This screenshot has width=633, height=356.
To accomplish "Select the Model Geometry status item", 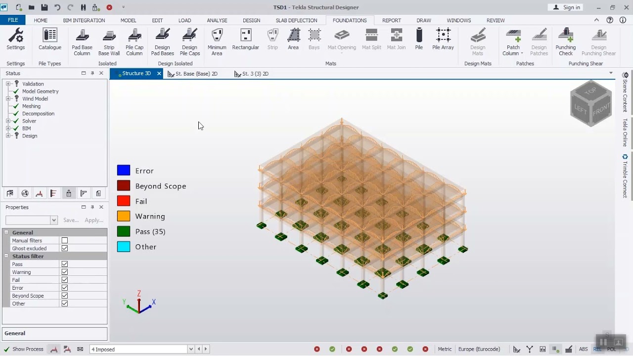I will coord(40,91).
